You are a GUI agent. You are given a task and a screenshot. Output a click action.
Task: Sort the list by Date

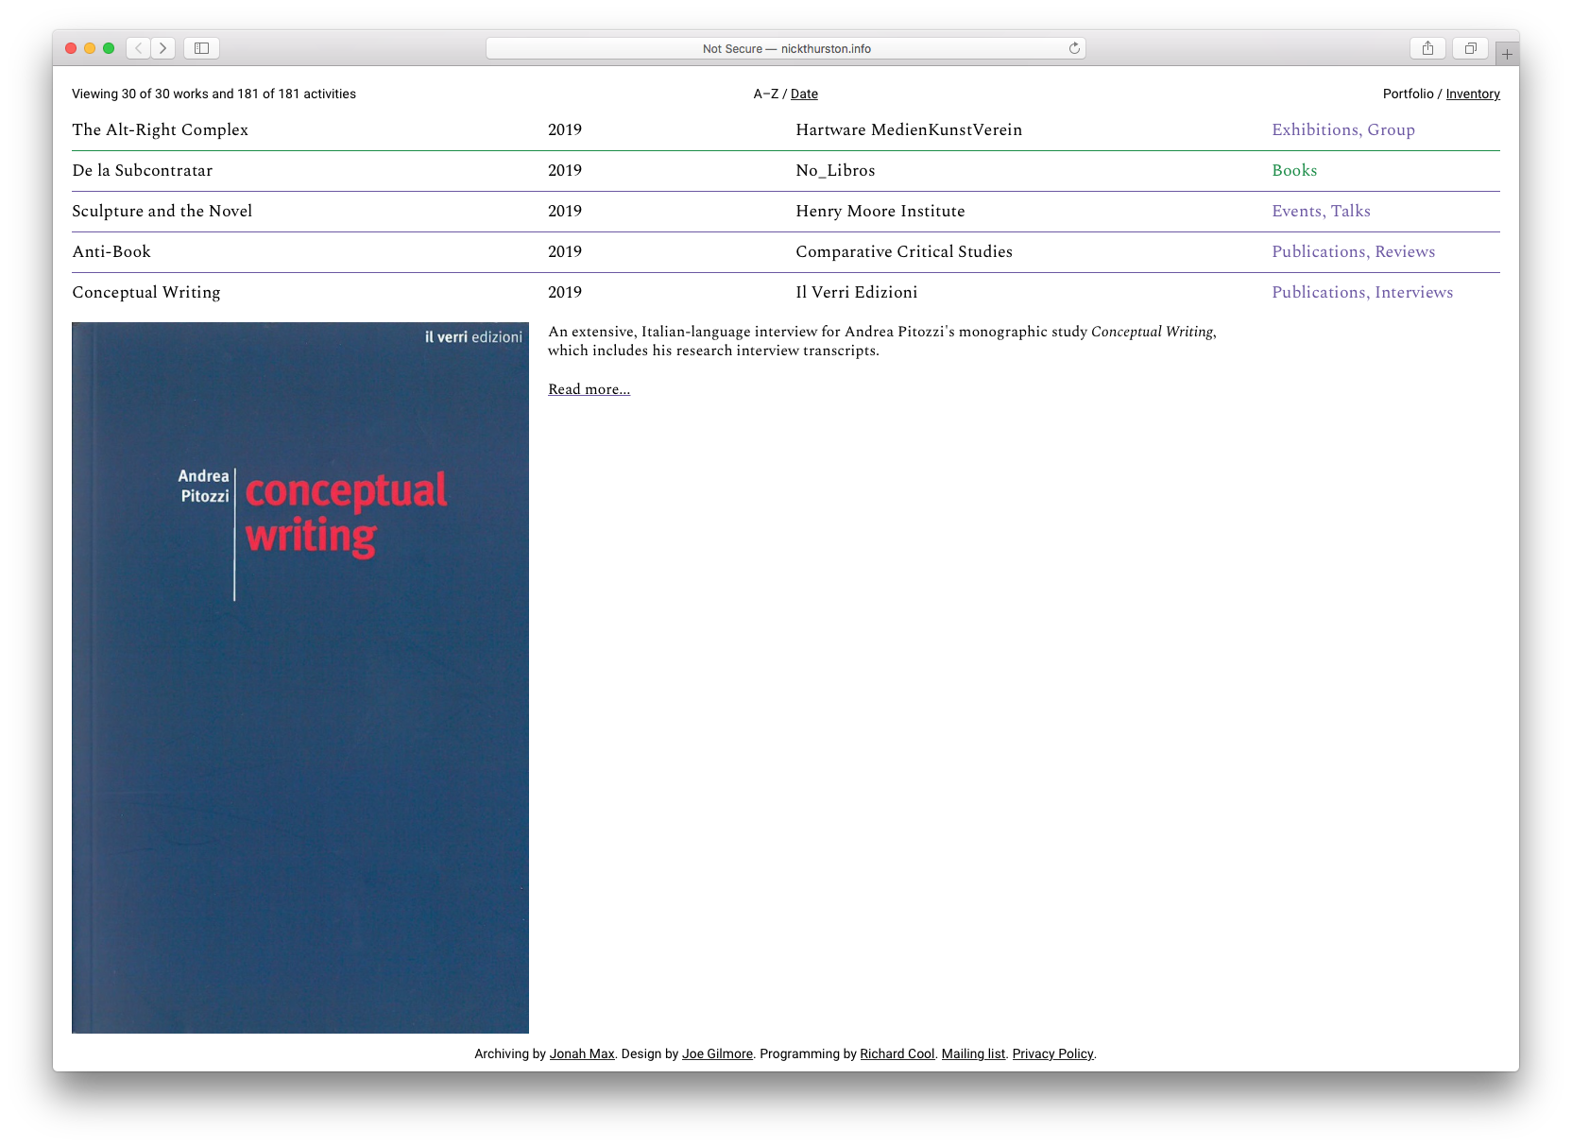tap(804, 94)
